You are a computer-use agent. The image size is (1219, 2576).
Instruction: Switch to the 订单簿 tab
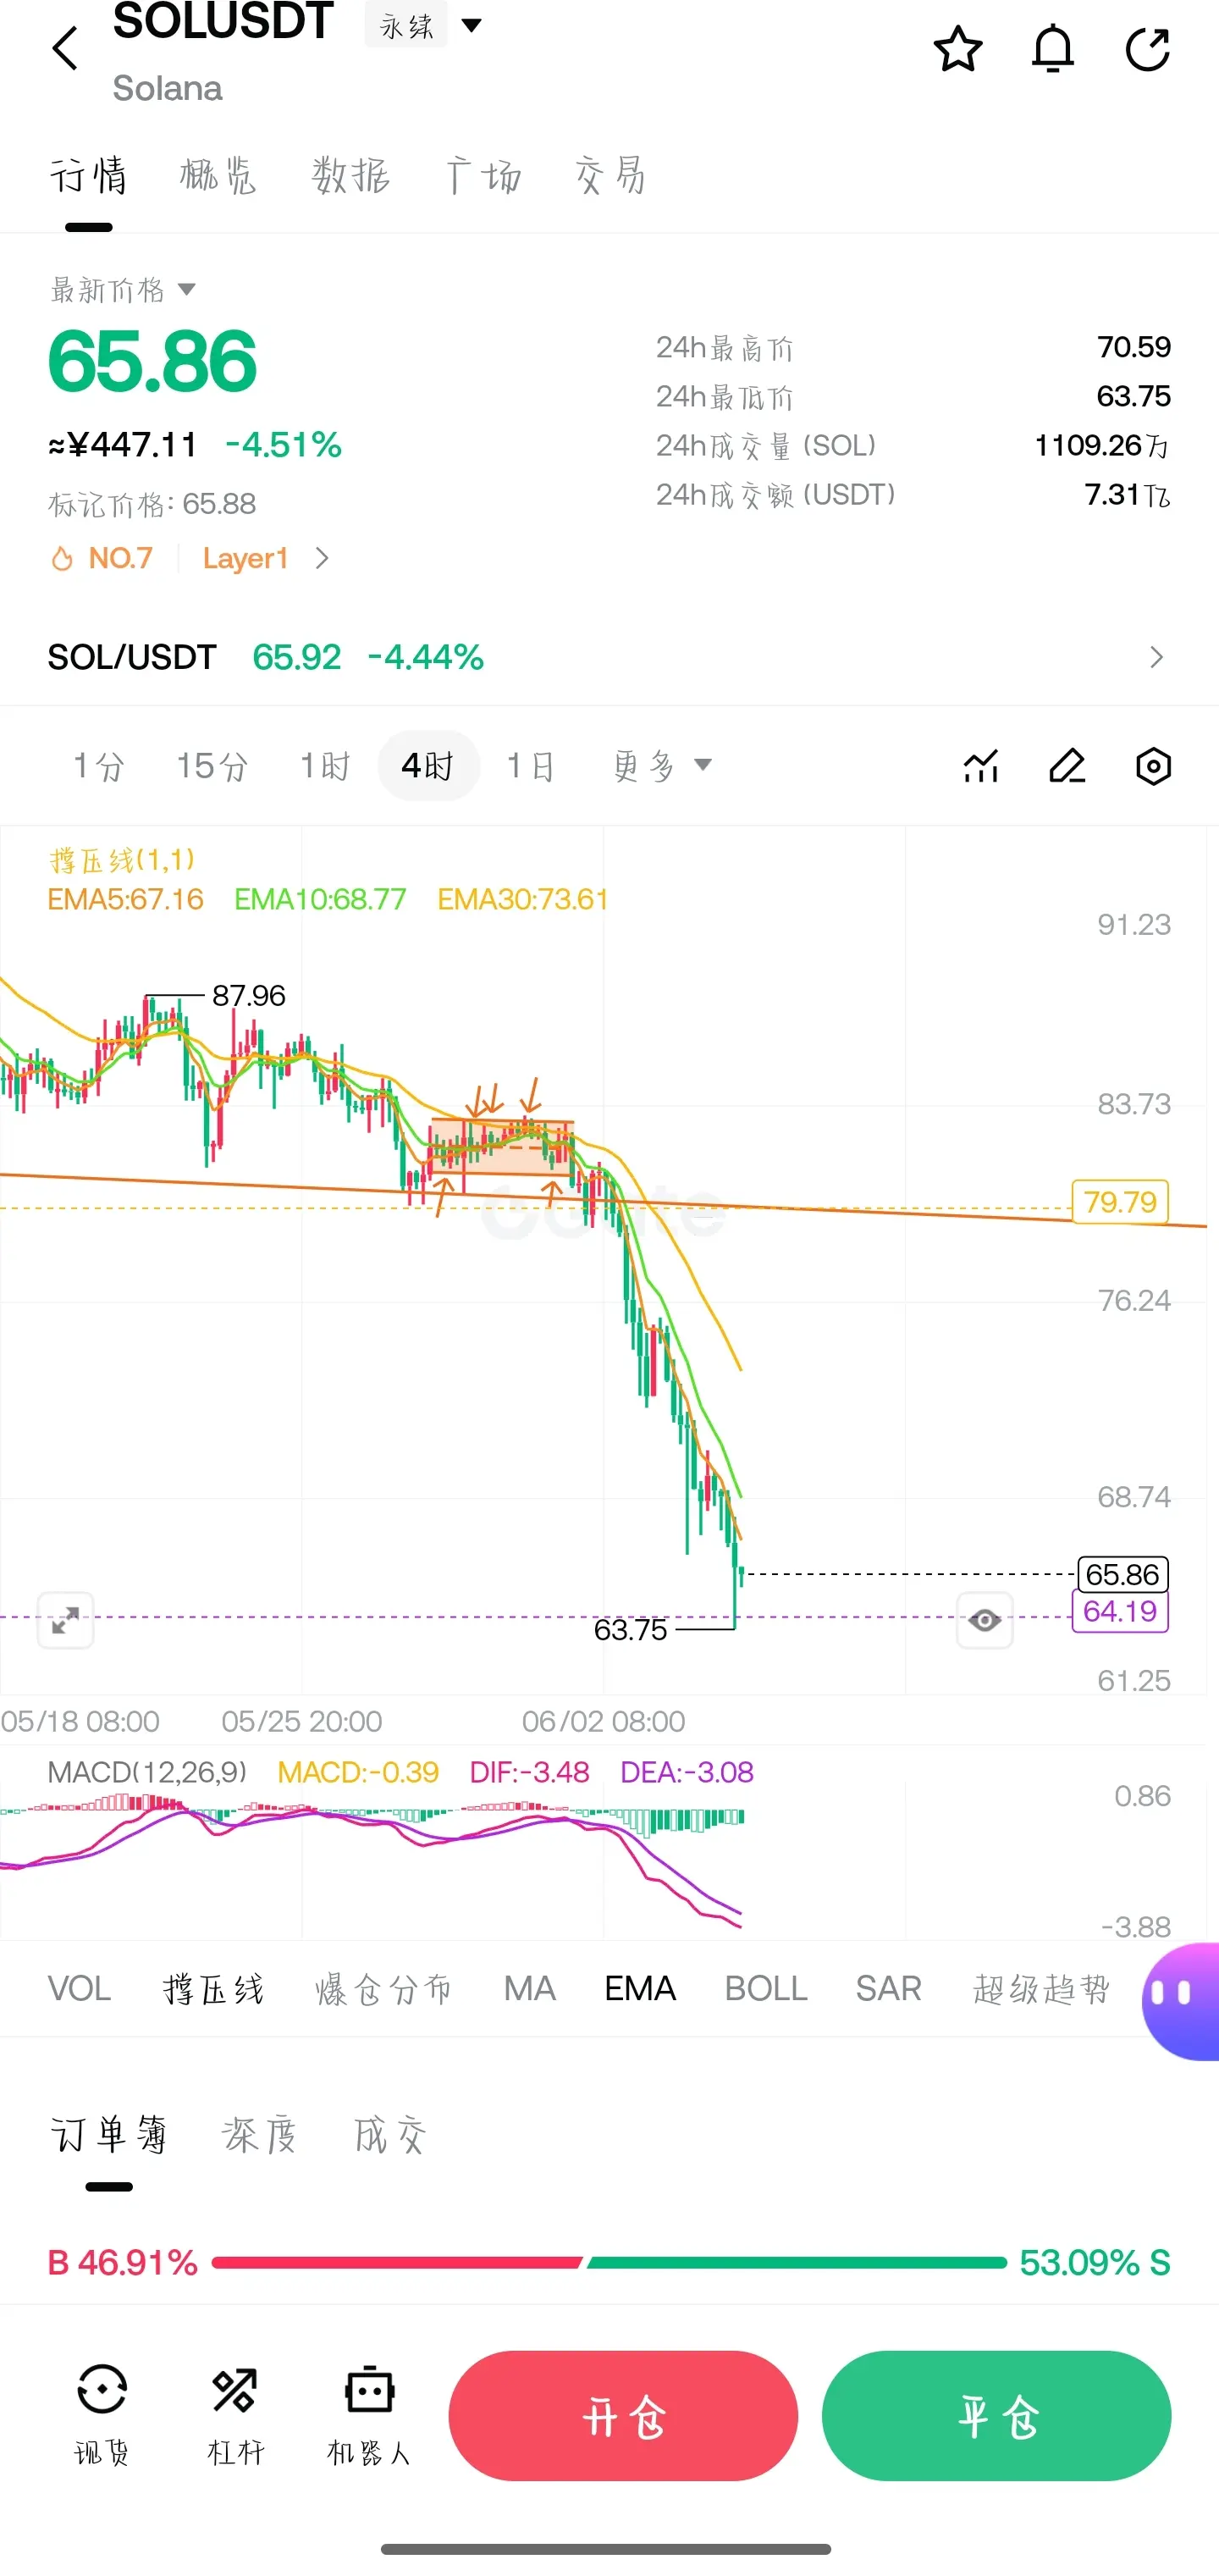[x=109, y=2136]
